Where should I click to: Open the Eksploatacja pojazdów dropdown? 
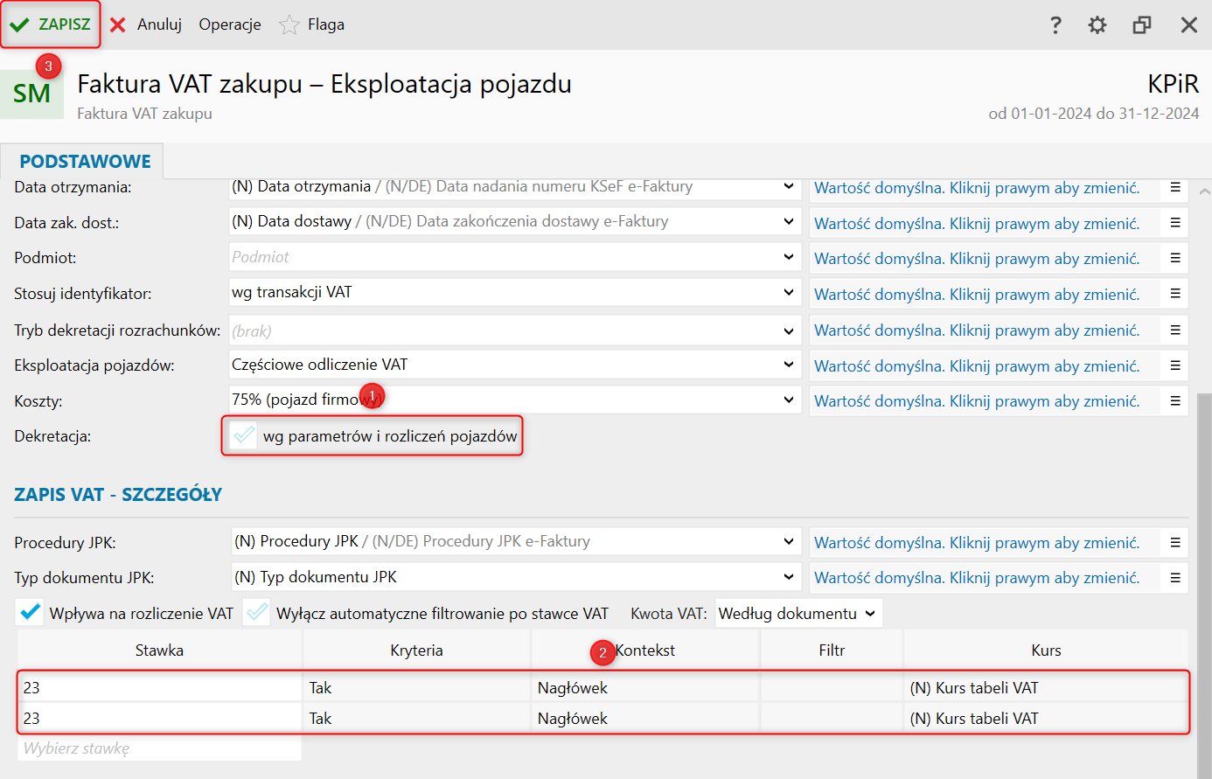789,365
